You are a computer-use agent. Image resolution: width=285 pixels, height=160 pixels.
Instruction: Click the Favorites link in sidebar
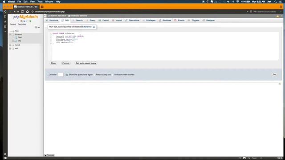click(22, 24)
